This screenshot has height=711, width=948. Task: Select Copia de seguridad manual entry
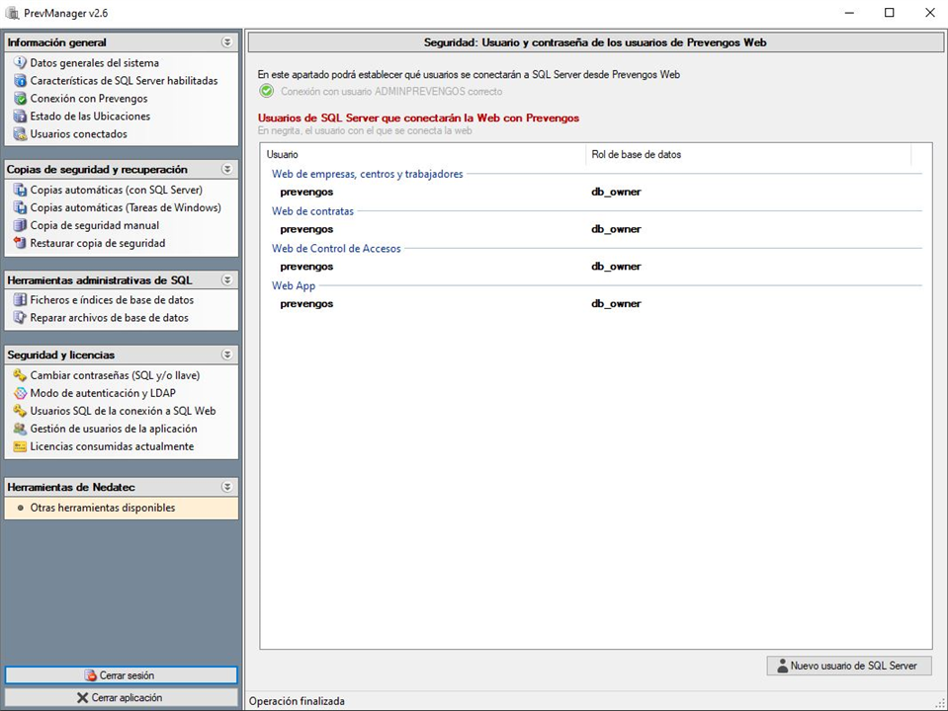coord(94,225)
